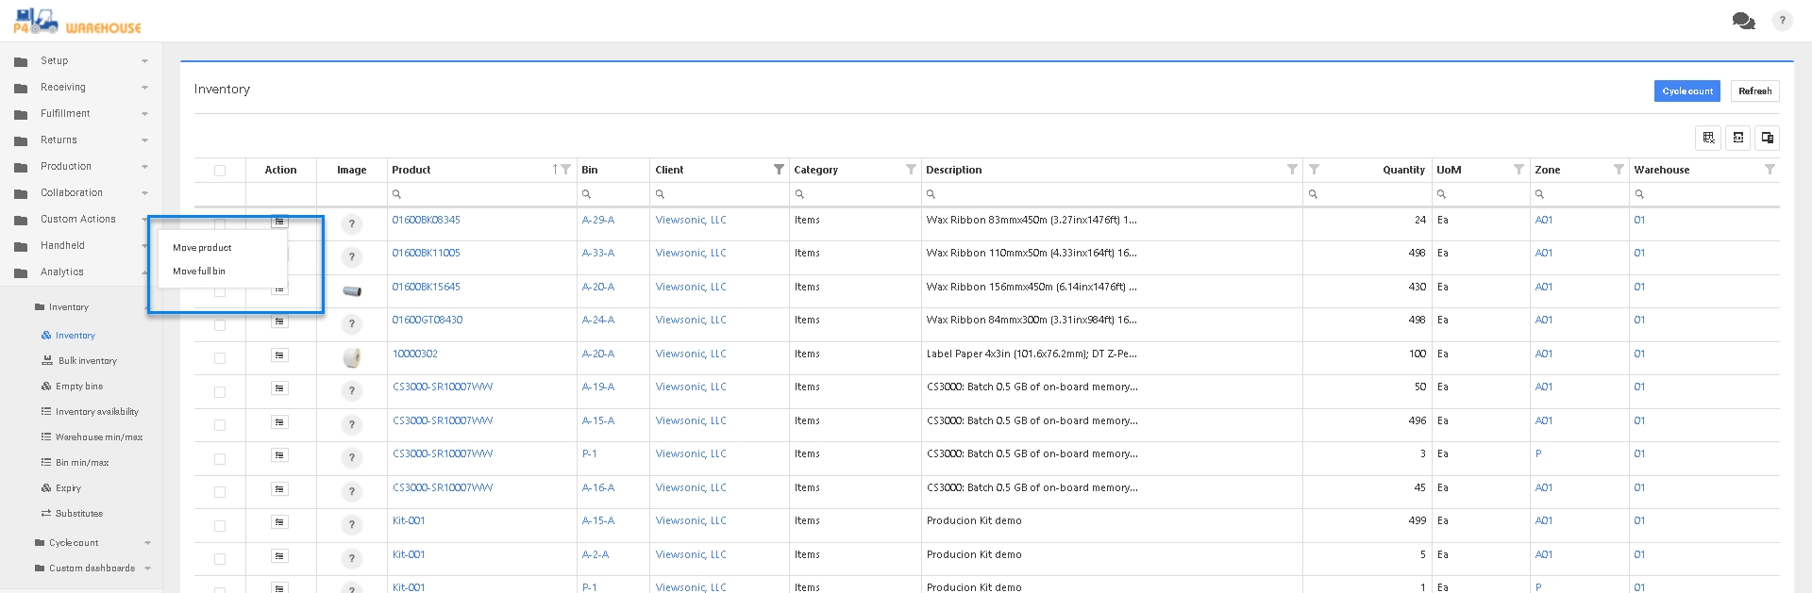Open action menu for product 10000302
This screenshot has height=593, width=1812.
(279, 355)
